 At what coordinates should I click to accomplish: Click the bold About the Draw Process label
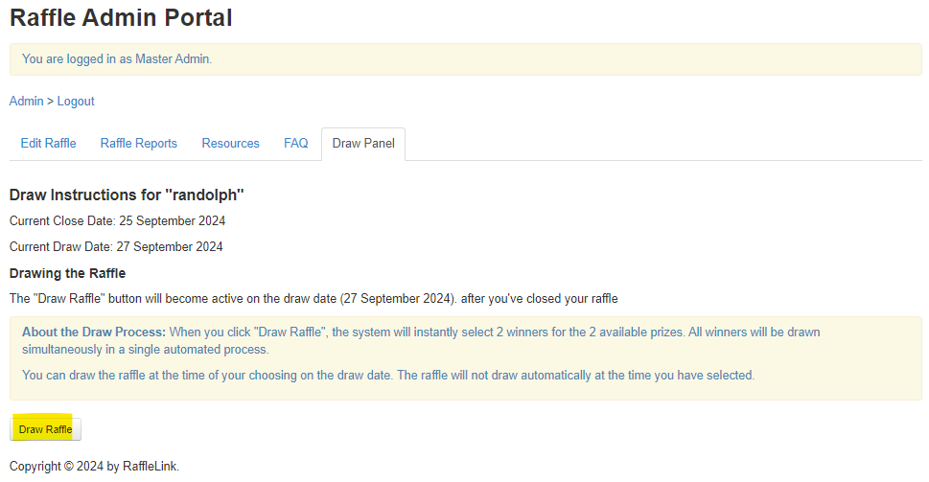click(94, 333)
